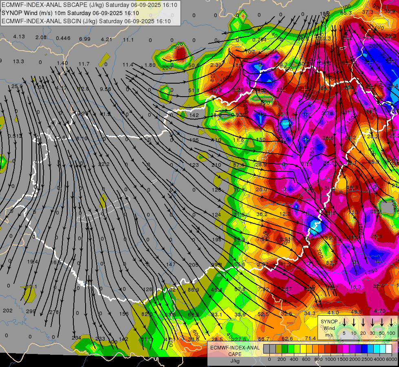399x367 pixels.
Task: Click the 126 value on the map
Action: click(148, 290)
